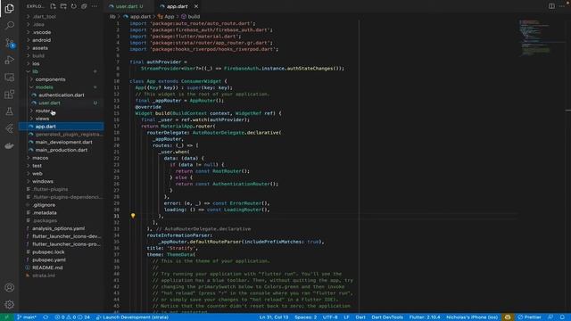Image resolution: width=571 pixels, height=321 pixels.
Task: Open Dart DevTools from status bar
Action: pyautogui.click(x=387, y=317)
